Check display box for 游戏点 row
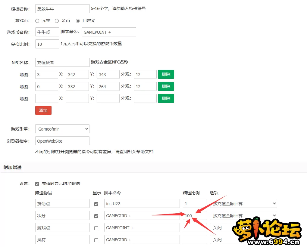The width and height of the screenshot is (307, 247). click(x=96, y=228)
